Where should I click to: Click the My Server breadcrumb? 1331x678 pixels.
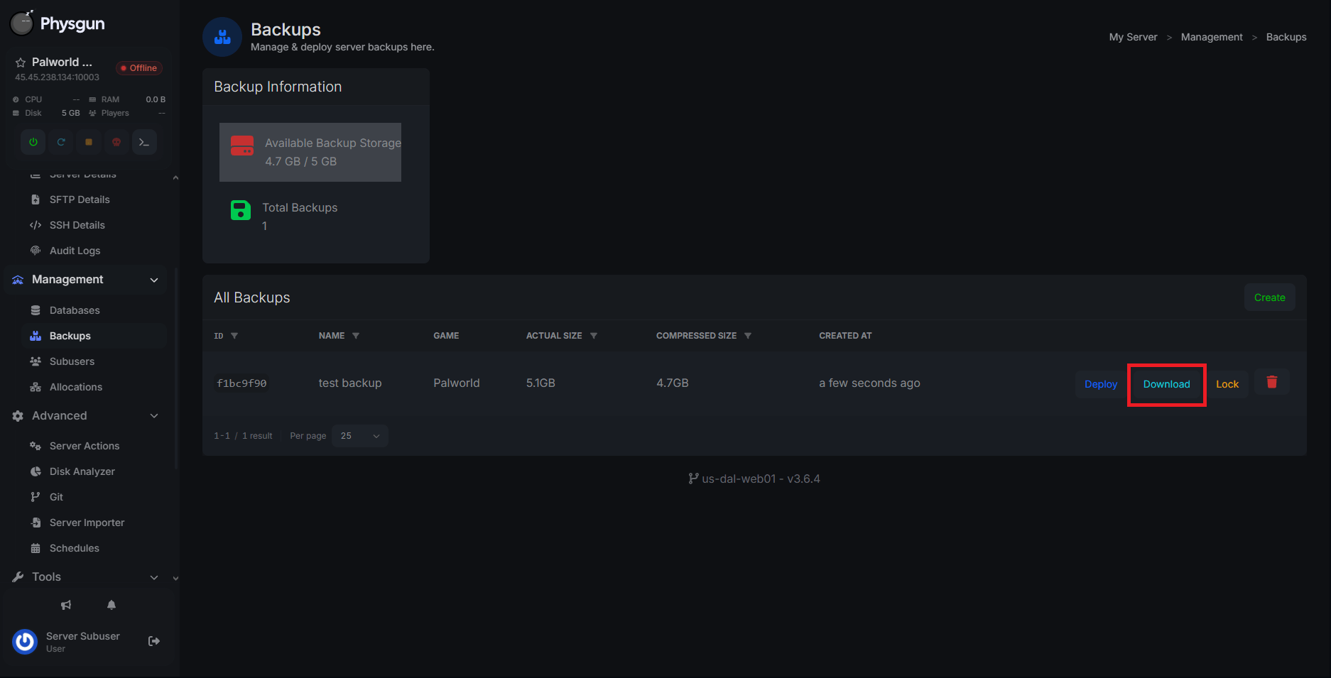click(1133, 37)
